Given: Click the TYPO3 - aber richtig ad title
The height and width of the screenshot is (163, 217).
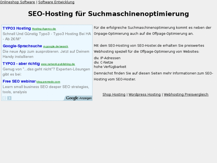Looking at the screenshot, I should (x=21, y=63).
